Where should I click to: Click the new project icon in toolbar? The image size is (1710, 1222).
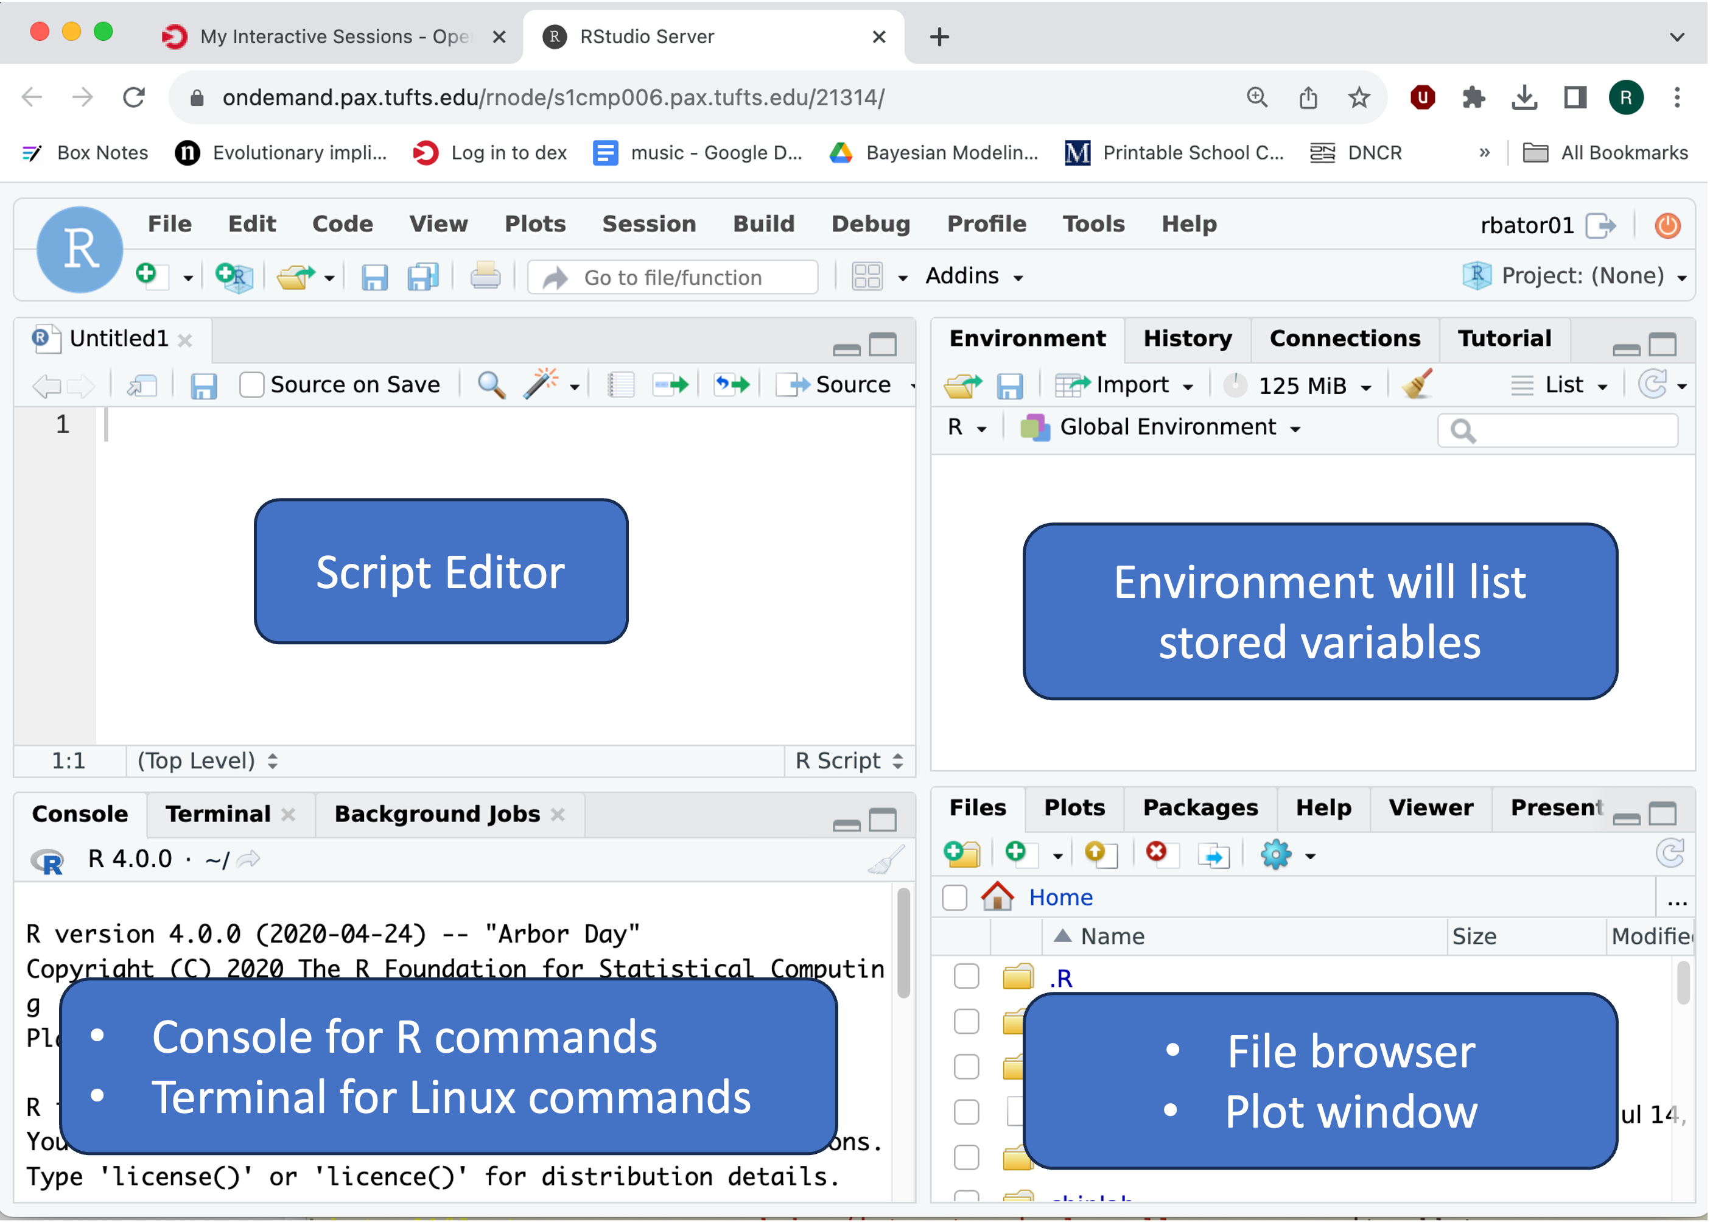[234, 277]
